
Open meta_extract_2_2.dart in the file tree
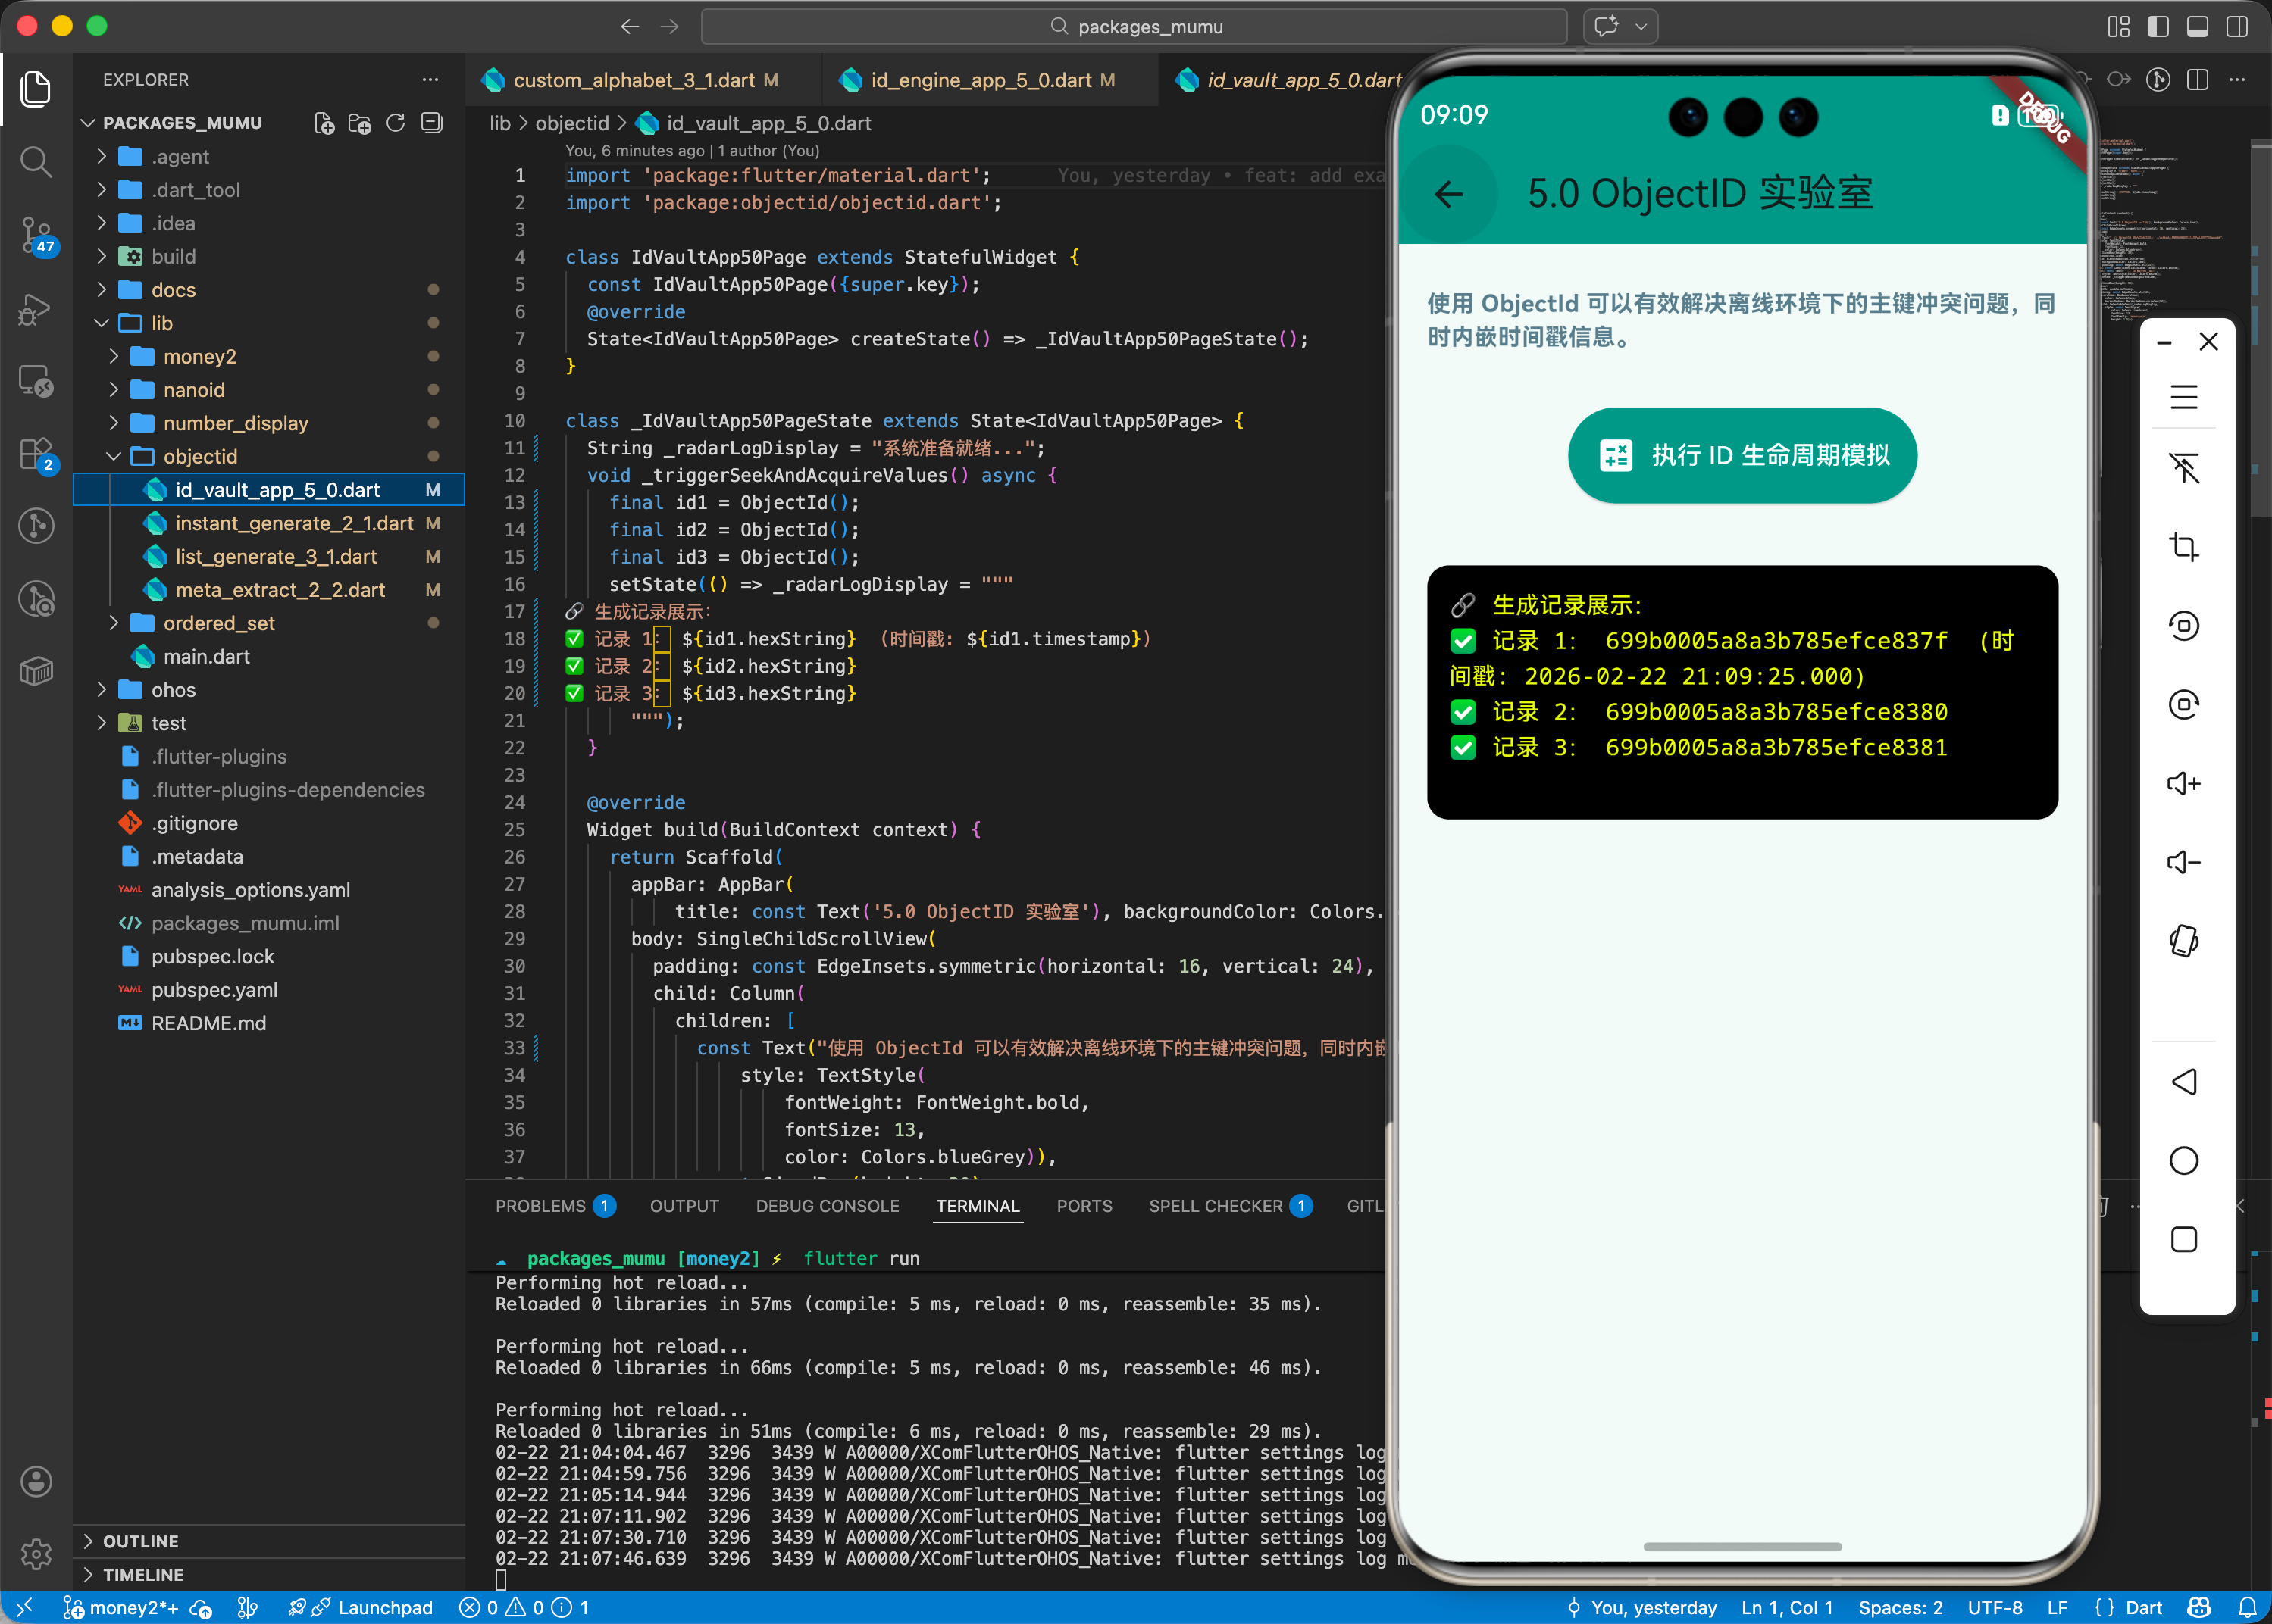(280, 590)
